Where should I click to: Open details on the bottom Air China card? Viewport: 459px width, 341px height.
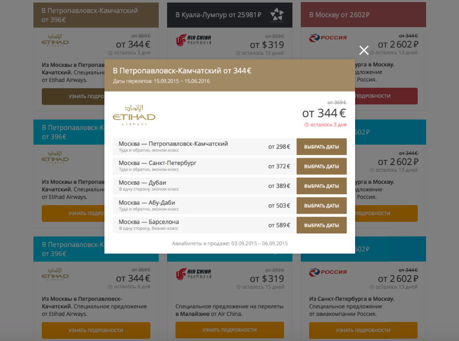pyautogui.click(x=229, y=330)
